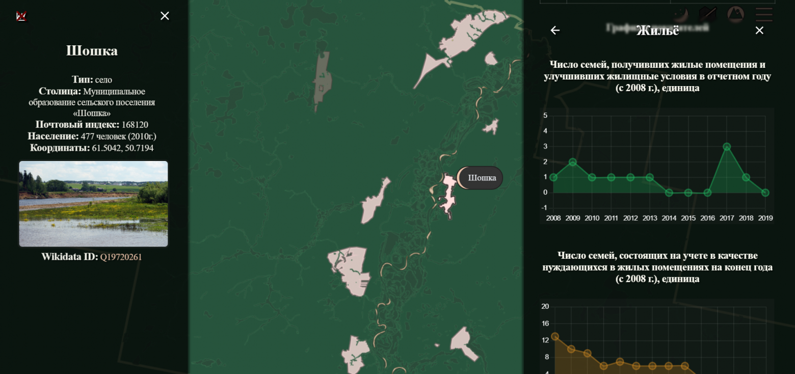The width and height of the screenshot is (795, 374).
Task: Click the first chart title about families receiving housing
Action: click(657, 76)
